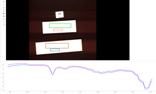The image size is (156, 94).
Task: Click the add (plus circle) tool
Action: (x=4, y=14)
